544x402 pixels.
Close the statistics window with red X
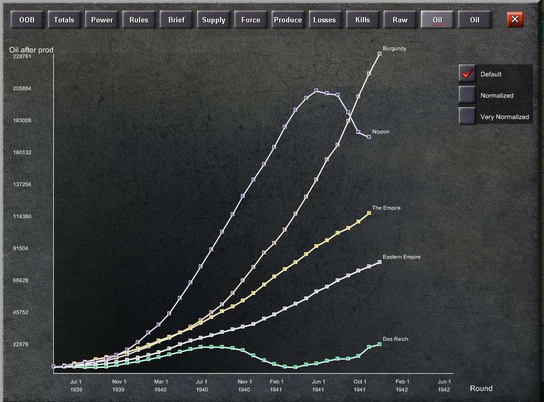point(515,19)
